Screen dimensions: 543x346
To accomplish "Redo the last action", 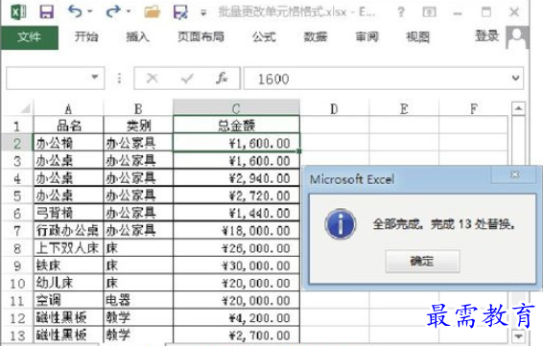I will click(x=112, y=12).
